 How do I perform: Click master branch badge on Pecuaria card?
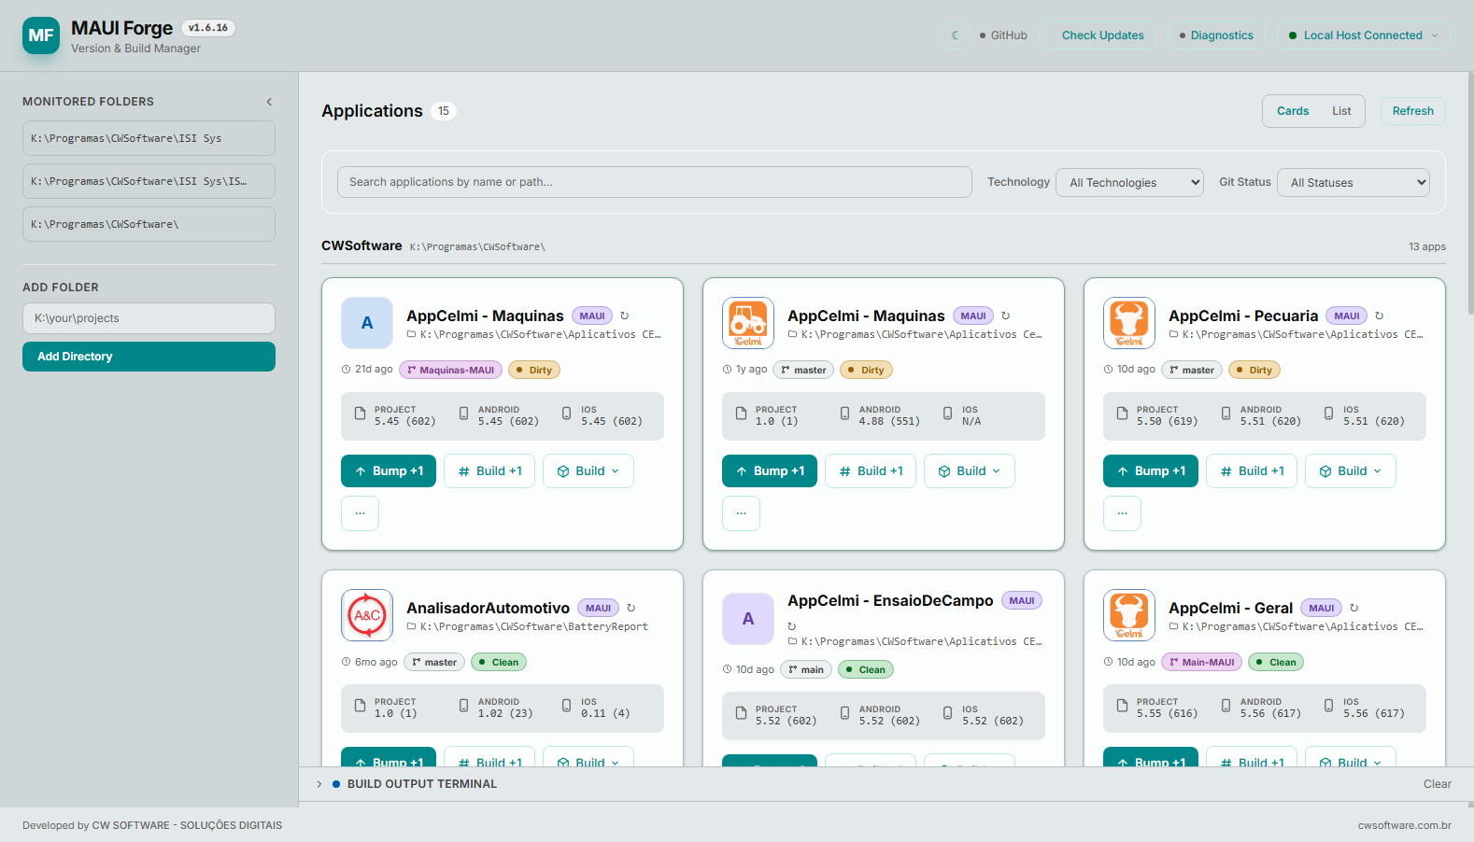(1192, 370)
